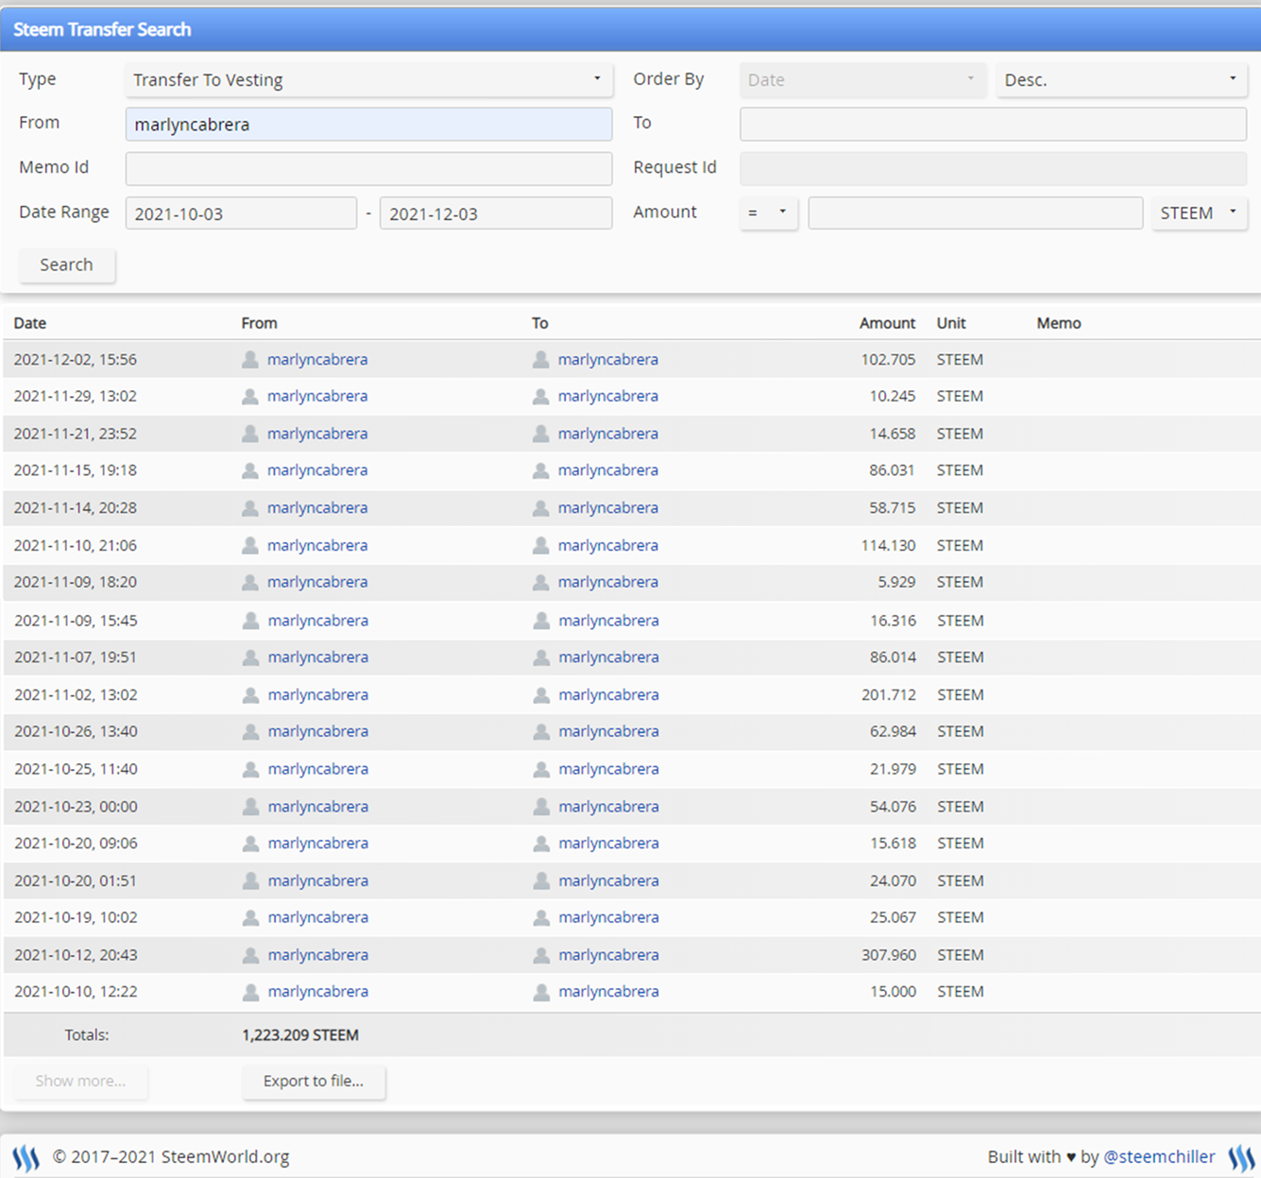Click the end date field 2021-12-03

[x=496, y=213]
